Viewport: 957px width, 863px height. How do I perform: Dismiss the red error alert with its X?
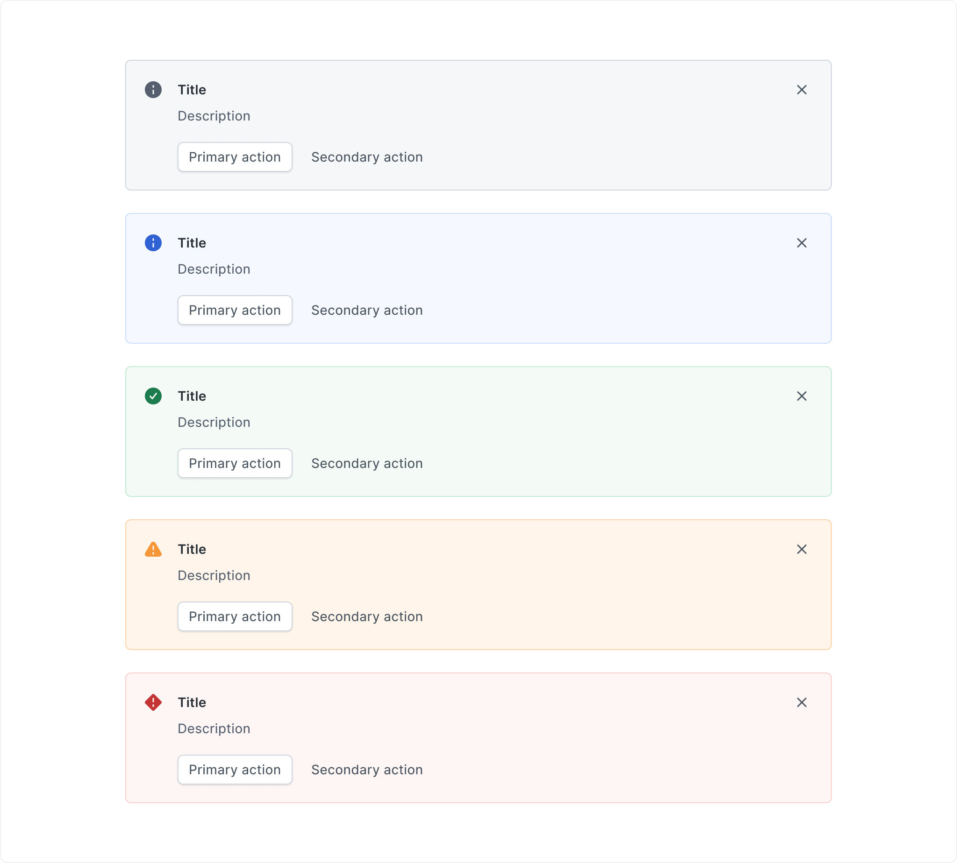pyautogui.click(x=802, y=702)
